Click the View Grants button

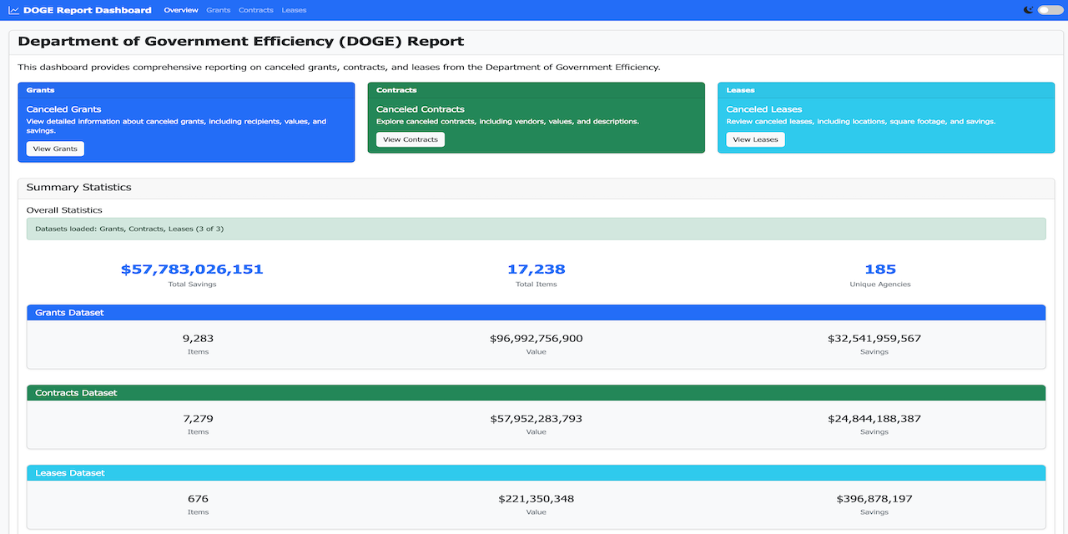click(54, 148)
